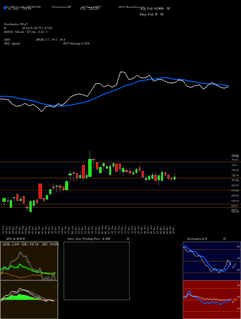Click the 'Intra Day Trading Price & MR' title
The image size is (241, 319).
[x=89, y=239]
